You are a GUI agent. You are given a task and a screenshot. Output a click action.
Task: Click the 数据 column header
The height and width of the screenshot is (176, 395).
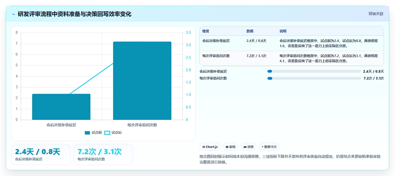[x=250, y=31]
